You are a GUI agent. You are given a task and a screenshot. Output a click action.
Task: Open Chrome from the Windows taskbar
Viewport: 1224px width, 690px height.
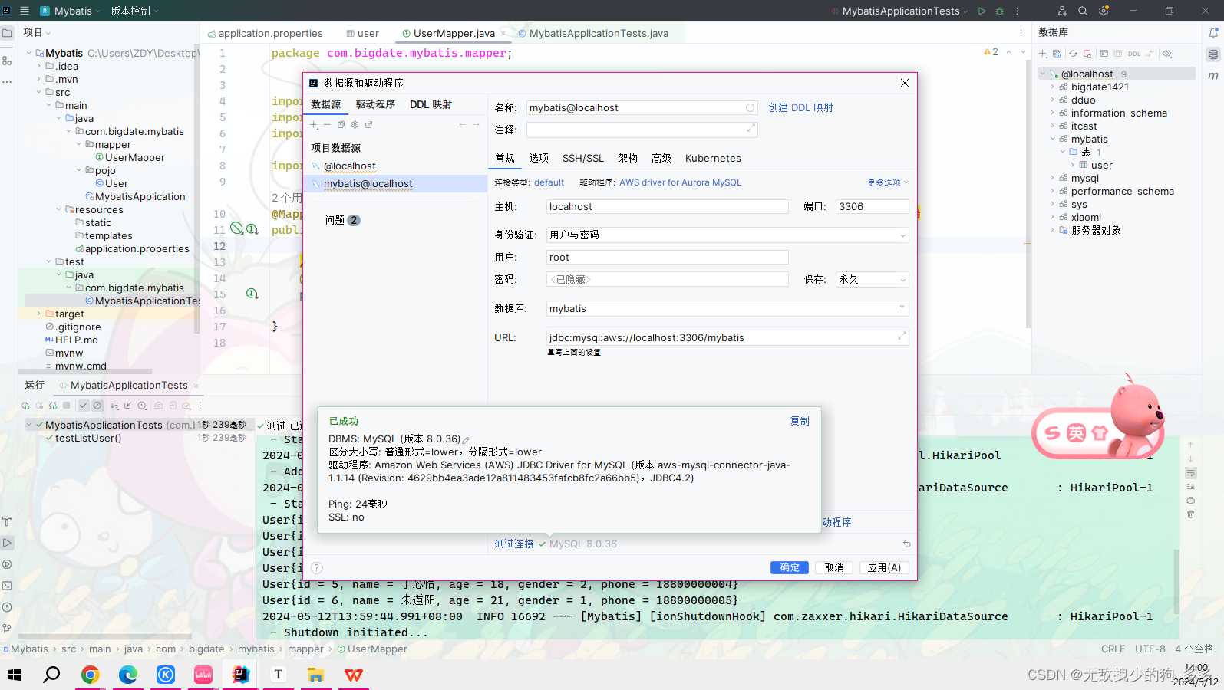pos(91,675)
